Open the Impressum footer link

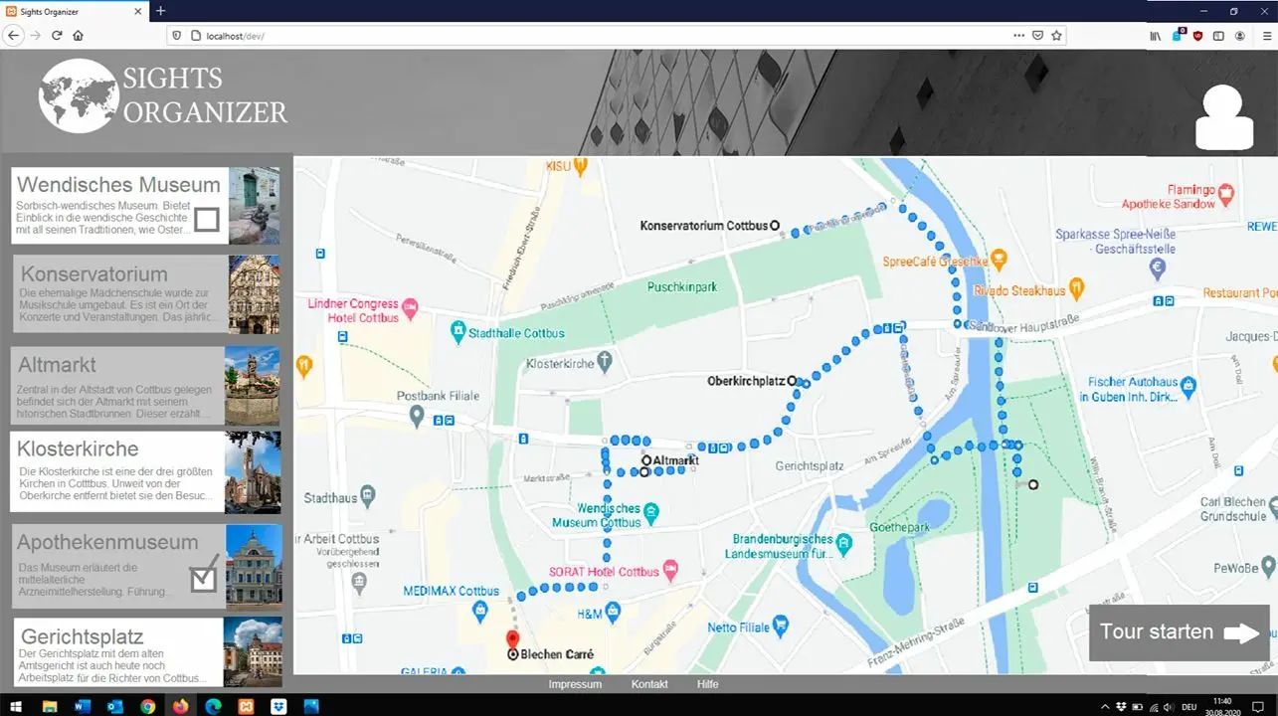[x=575, y=684]
